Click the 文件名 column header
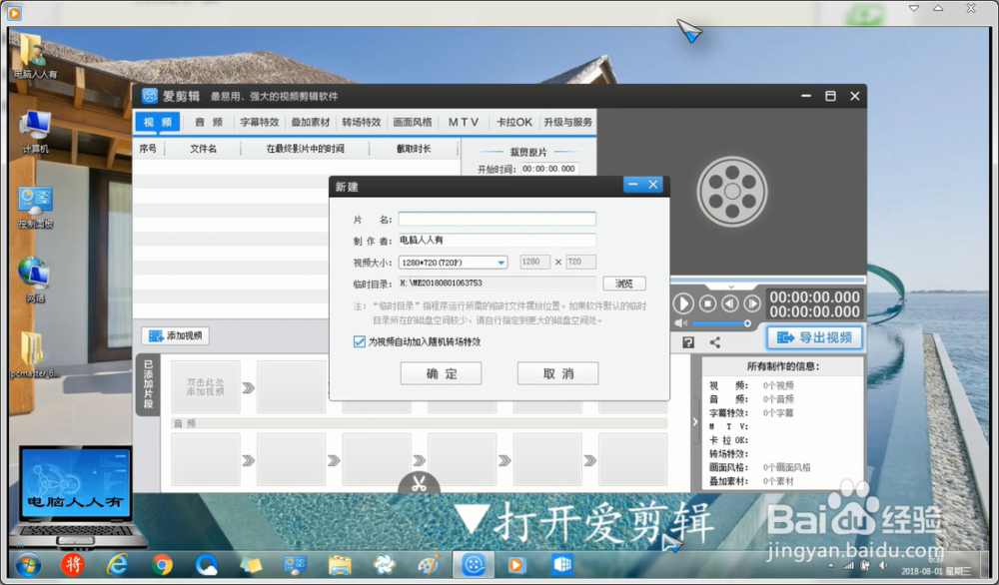Viewport: 999px width, 585px height. pyautogui.click(x=203, y=149)
